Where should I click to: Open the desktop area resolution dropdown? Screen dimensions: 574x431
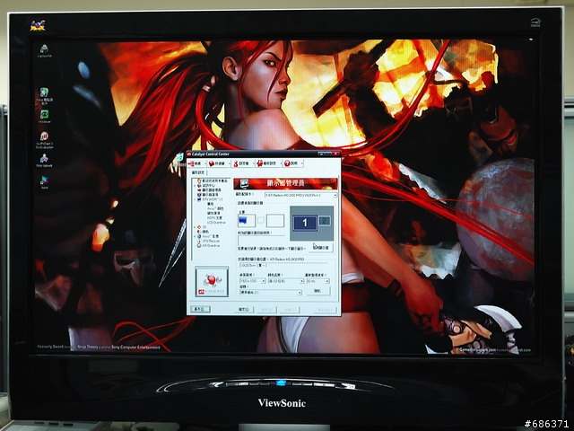pyautogui.click(x=252, y=281)
